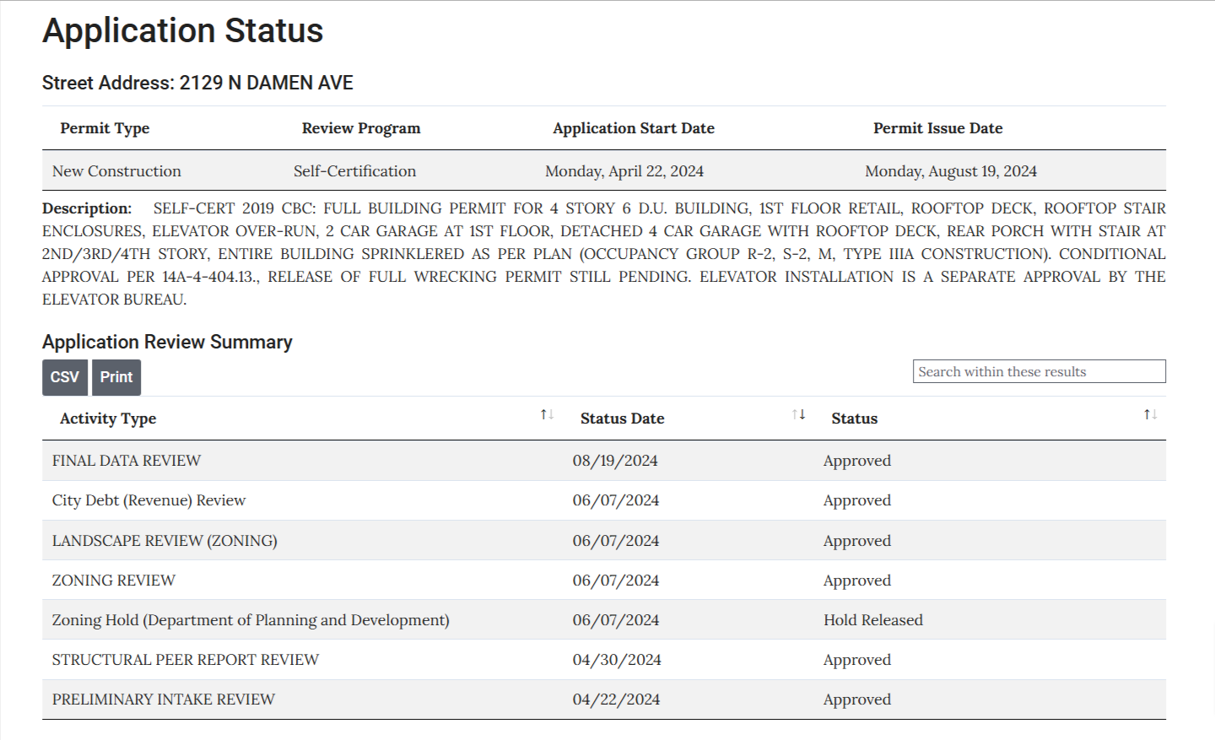This screenshot has width=1215, height=740.
Task: Select PRELIMINARY INTAKE REVIEW row
Action: (x=604, y=699)
